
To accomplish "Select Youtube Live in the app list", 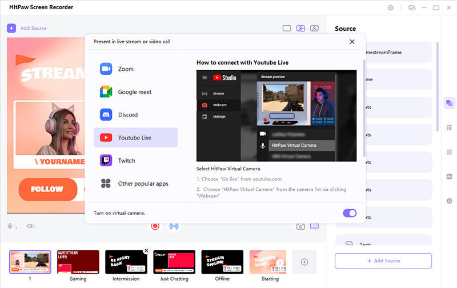I will pos(135,138).
